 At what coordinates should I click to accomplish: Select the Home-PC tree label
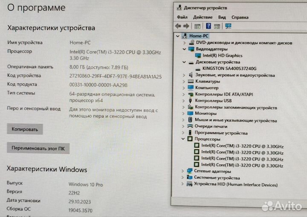coord(199,36)
